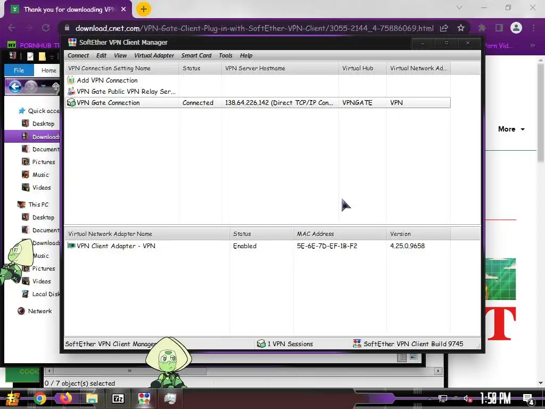This screenshot has height=409, width=545.
Task: Open a new Chrome tab
Action: pyautogui.click(x=144, y=9)
